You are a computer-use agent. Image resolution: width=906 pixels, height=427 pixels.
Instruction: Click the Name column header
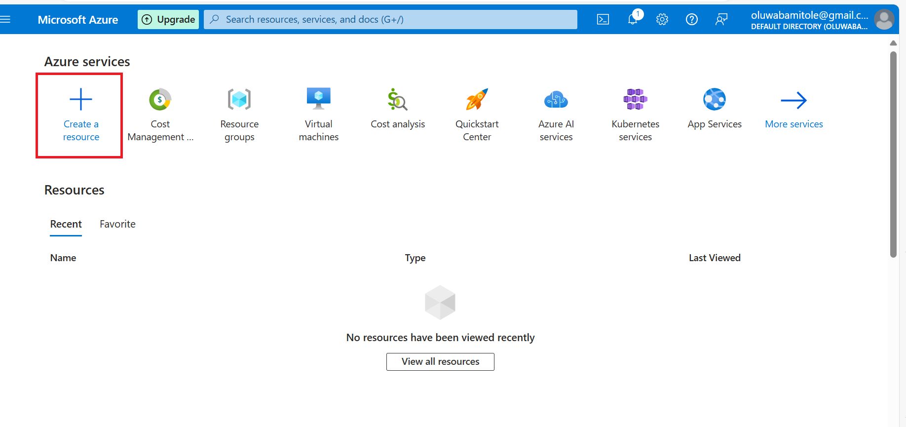click(63, 258)
